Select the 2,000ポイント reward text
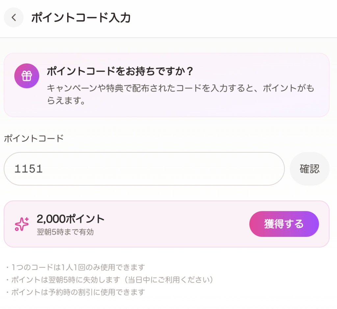The width and height of the screenshot is (337, 309). [70, 219]
